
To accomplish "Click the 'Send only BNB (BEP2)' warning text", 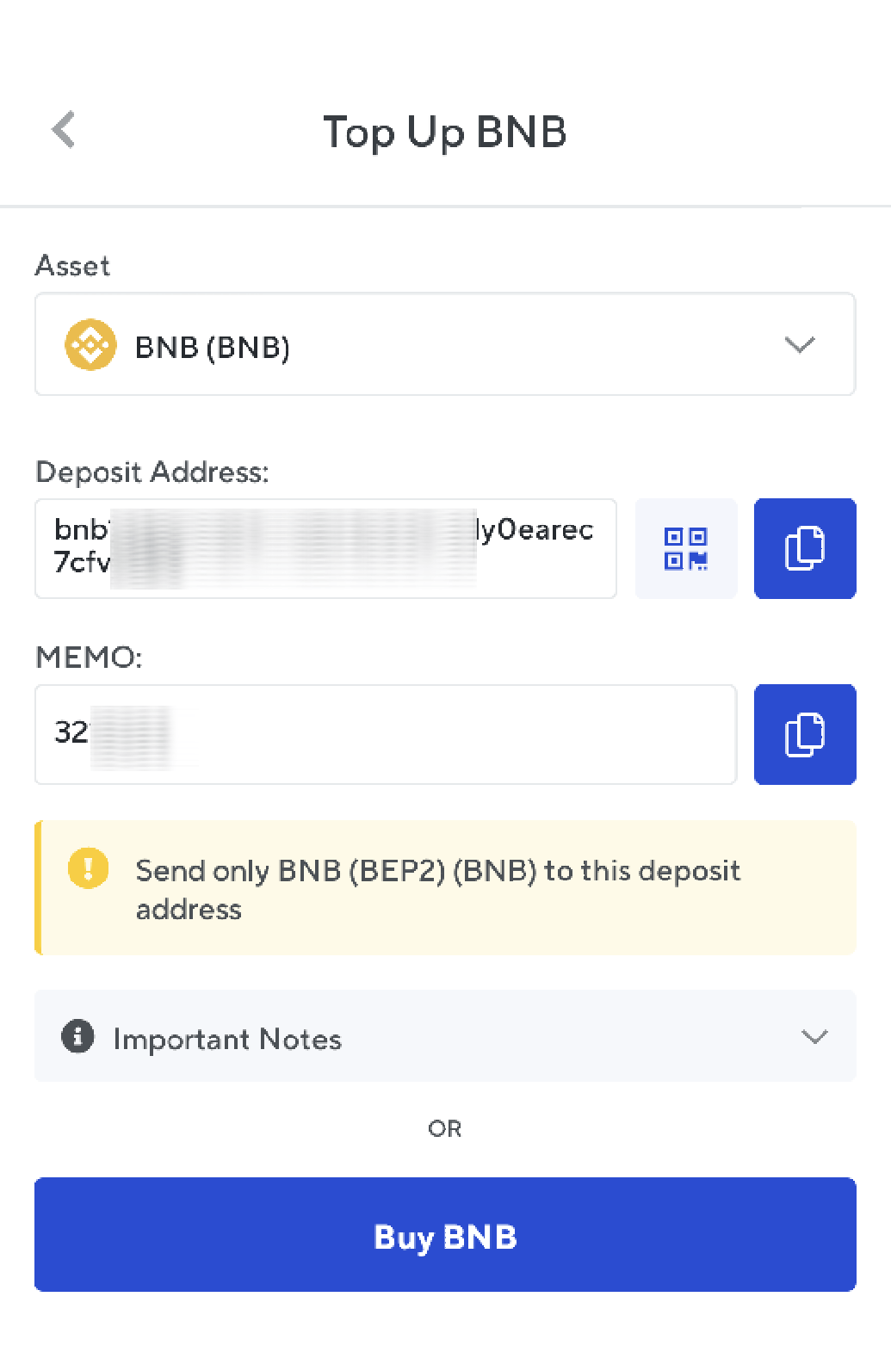I will click(x=438, y=890).
